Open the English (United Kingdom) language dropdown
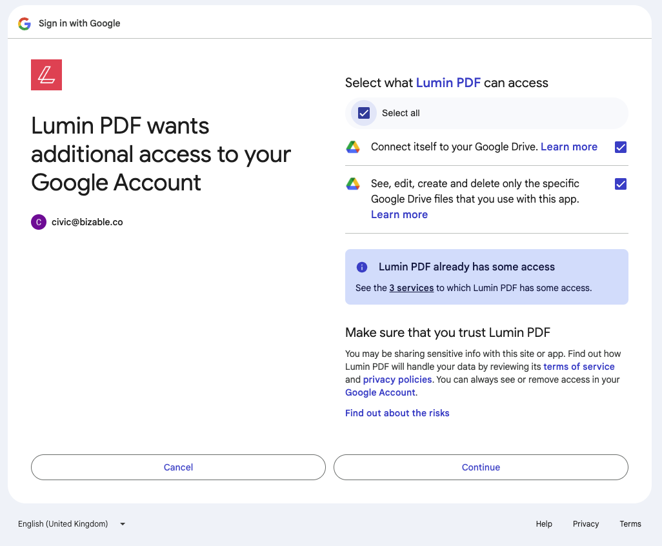This screenshot has width=662, height=546. pos(63,524)
